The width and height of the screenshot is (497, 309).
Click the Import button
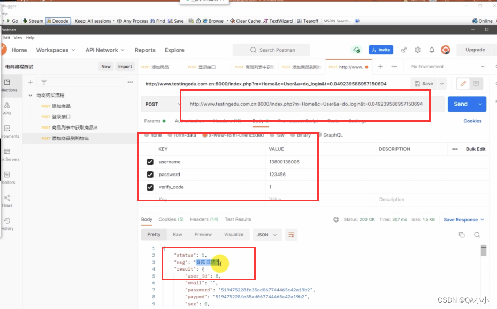[x=125, y=66]
